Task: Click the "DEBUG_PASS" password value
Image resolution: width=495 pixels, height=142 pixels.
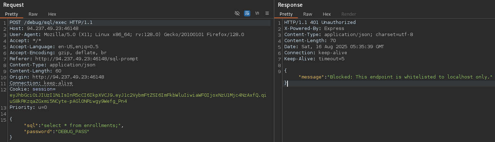Action: pyautogui.click(x=73, y=132)
